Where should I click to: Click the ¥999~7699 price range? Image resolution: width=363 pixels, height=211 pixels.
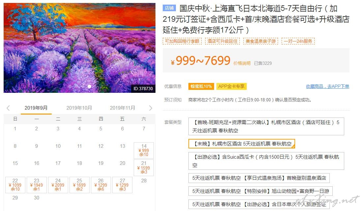pos(201,61)
